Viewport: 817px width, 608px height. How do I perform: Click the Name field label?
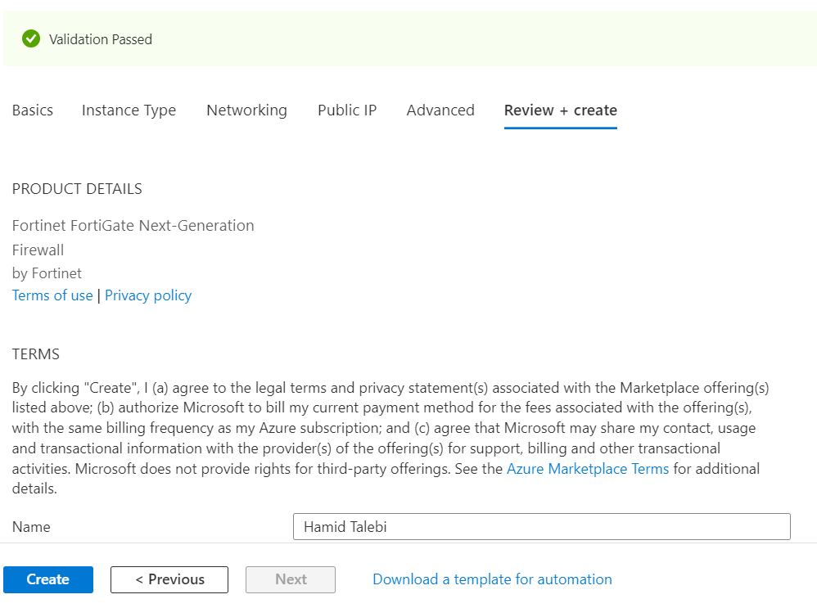point(31,527)
